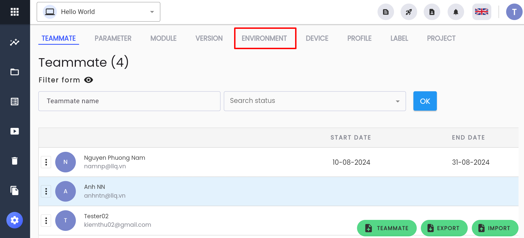The height and width of the screenshot is (238, 524).
Task: Toggle the Filter form eye visibility icon
Action: point(88,80)
